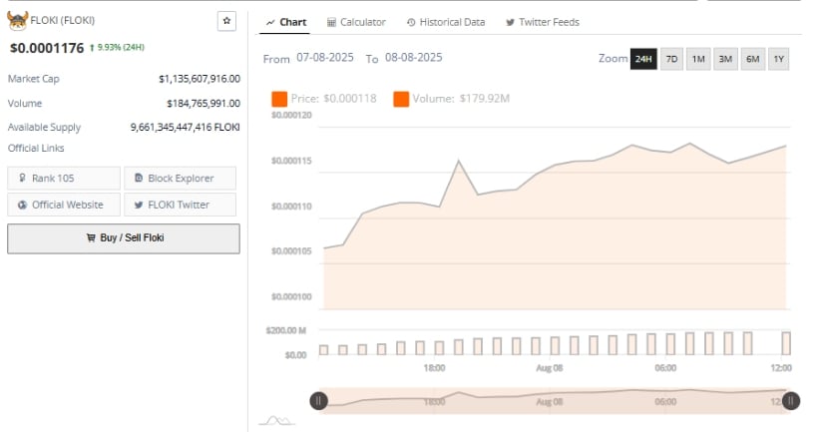The image size is (823, 432).
Task: Select the 7D zoom range
Action: tap(671, 59)
